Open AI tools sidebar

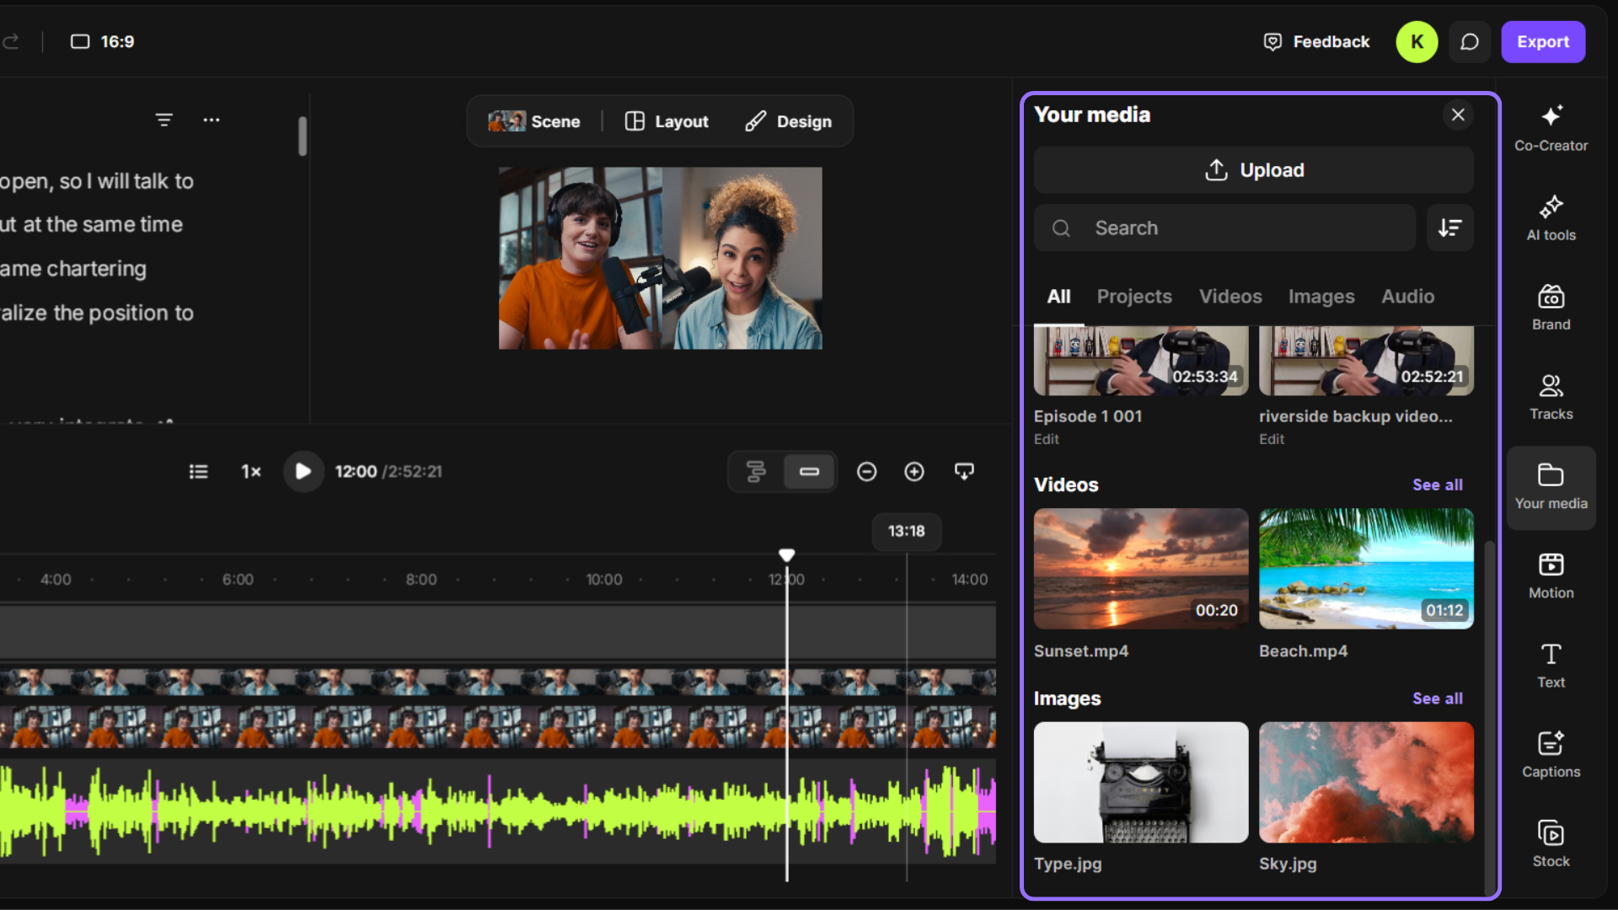pyautogui.click(x=1551, y=218)
